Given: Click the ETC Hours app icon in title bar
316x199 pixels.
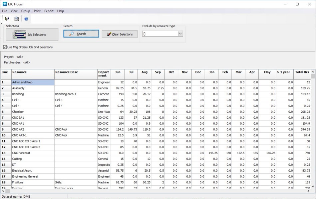Looking at the screenshot, I should coord(4,4).
